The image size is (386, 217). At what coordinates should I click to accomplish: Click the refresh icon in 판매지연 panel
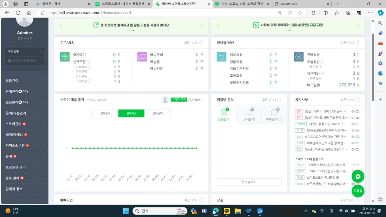click(201, 200)
